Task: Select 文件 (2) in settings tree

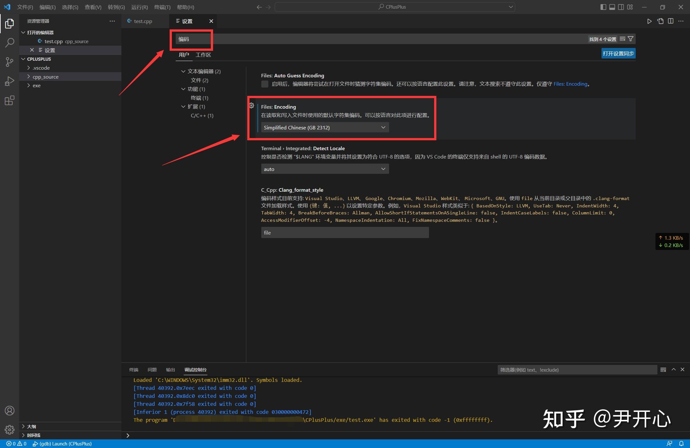Action: click(199, 80)
